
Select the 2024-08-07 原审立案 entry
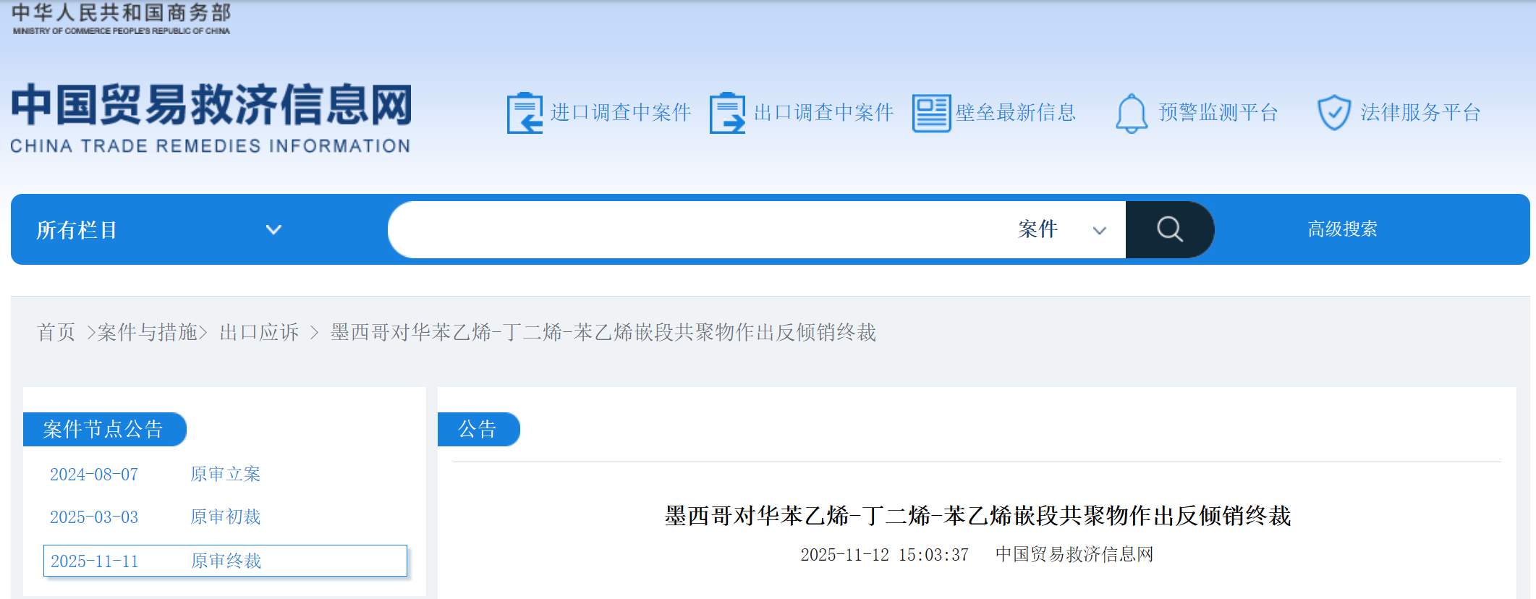155,475
